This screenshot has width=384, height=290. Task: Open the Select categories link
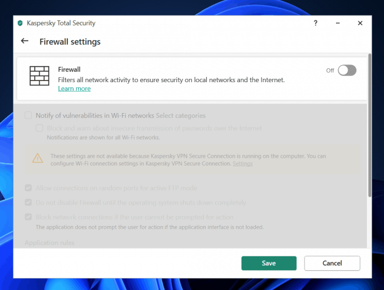[x=180, y=116]
